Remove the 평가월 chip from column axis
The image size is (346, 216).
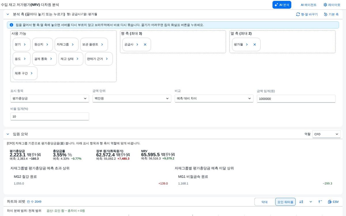(x=255, y=45)
